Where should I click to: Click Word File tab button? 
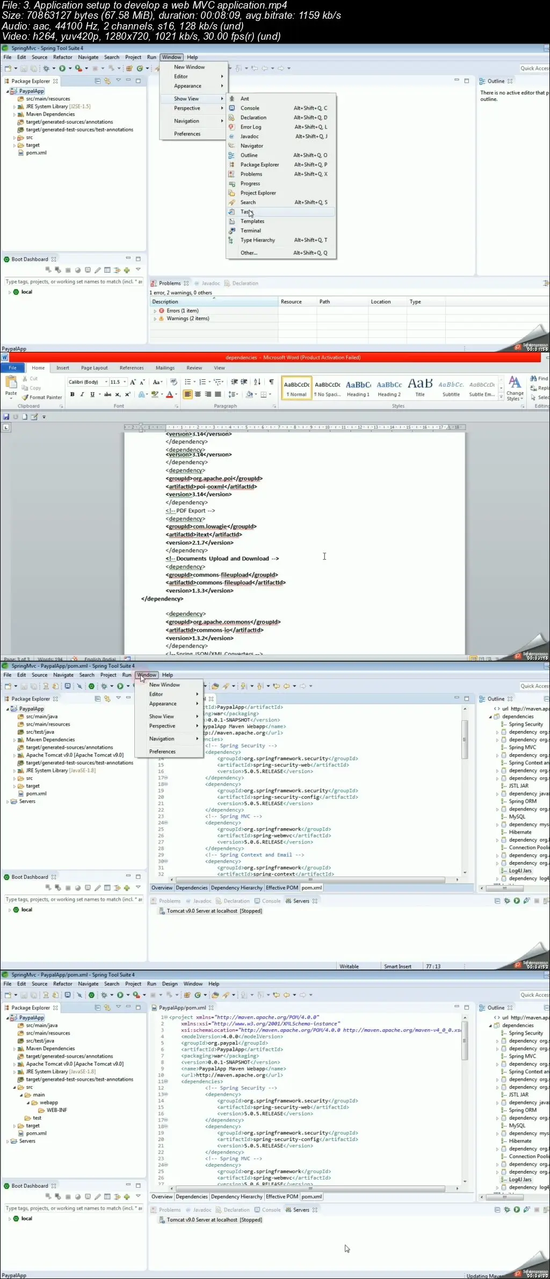pyautogui.click(x=12, y=368)
